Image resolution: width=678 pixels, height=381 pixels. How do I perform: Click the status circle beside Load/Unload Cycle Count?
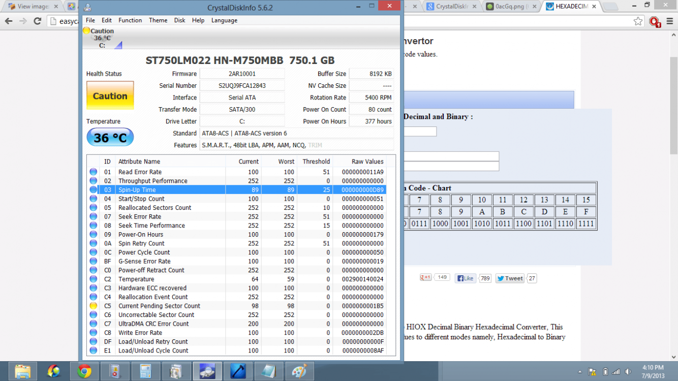pos(93,351)
